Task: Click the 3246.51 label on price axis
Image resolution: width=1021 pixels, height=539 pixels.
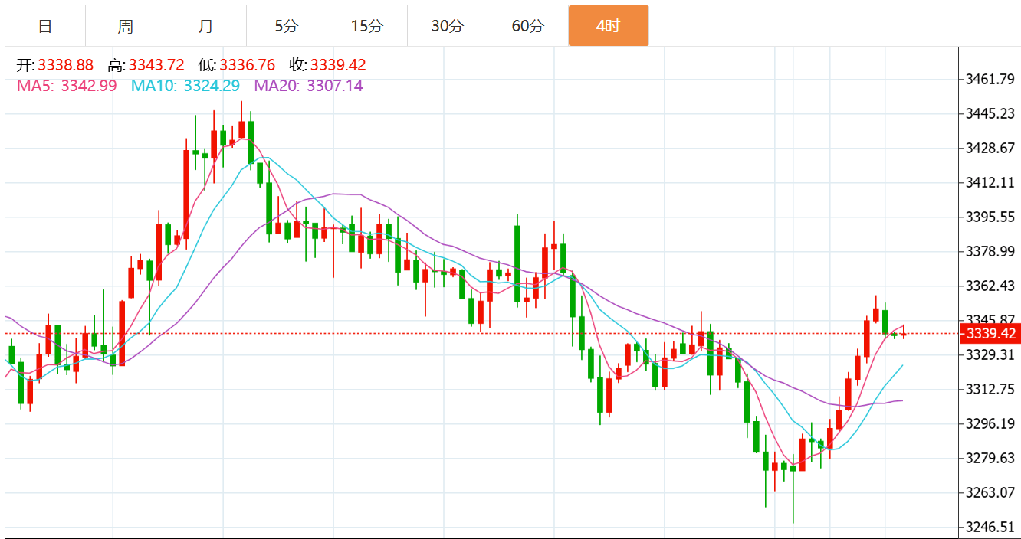Action: 991,527
